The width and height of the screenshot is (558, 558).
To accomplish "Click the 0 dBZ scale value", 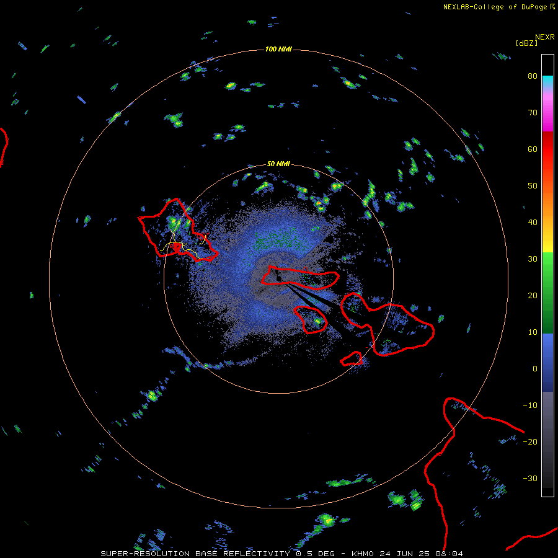I will tap(535, 369).
